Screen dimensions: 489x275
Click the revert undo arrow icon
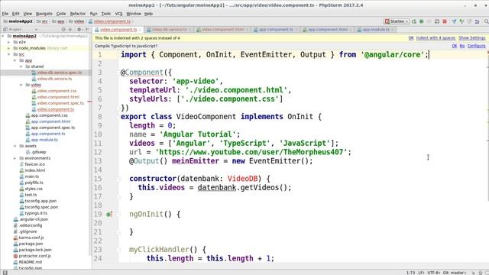[477, 21]
